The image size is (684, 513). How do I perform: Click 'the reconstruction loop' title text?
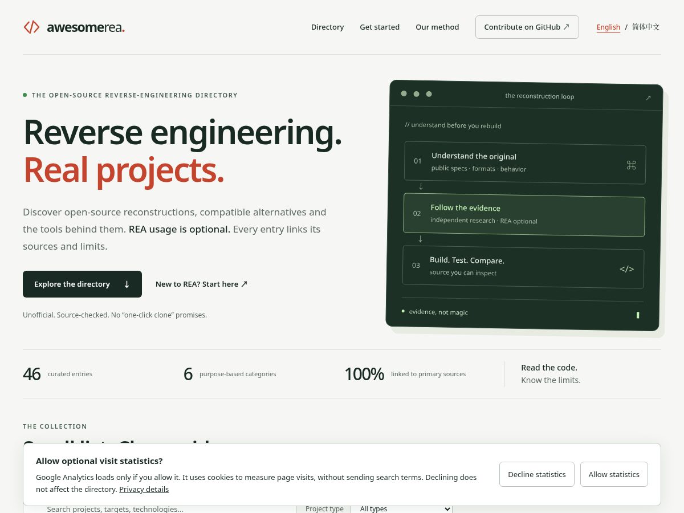point(540,96)
